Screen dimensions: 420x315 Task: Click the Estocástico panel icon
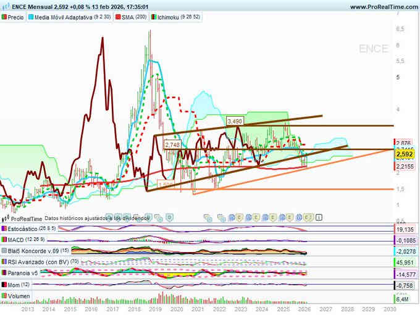tap(4, 229)
